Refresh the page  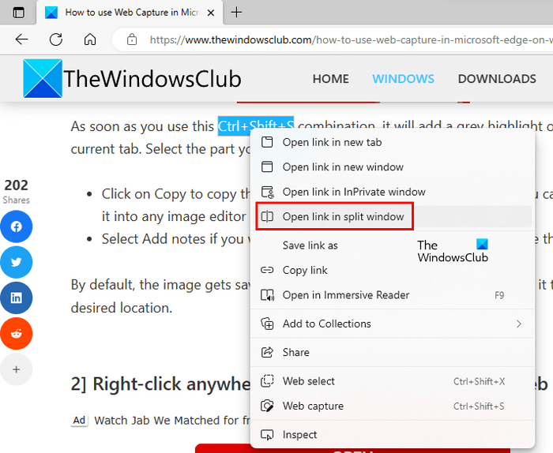coord(56,39)
